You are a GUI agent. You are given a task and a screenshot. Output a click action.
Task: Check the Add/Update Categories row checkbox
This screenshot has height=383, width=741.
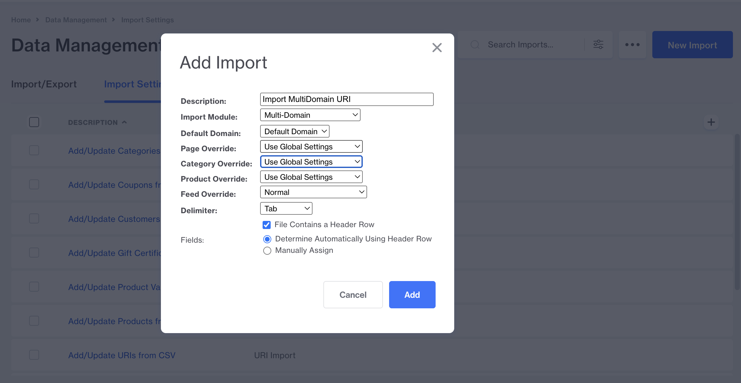coord(34,150)
